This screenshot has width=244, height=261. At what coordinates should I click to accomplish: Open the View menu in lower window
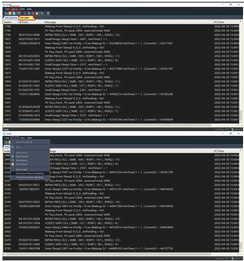23,138
